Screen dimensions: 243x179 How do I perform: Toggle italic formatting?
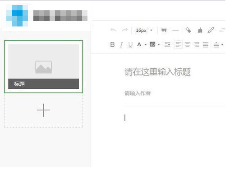coord(121,45)
